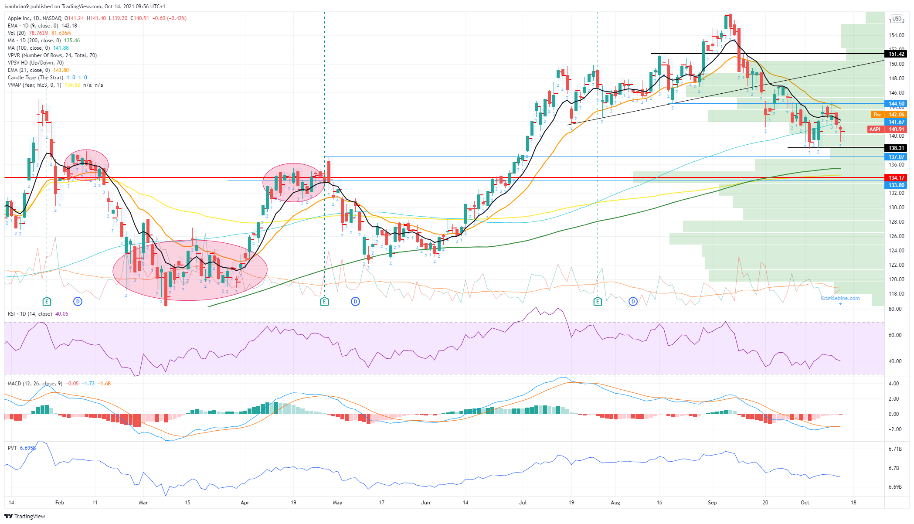Click the Feb date label on time axis
Viewport: 914px width, 524px height.
click(x=60, y=503)
